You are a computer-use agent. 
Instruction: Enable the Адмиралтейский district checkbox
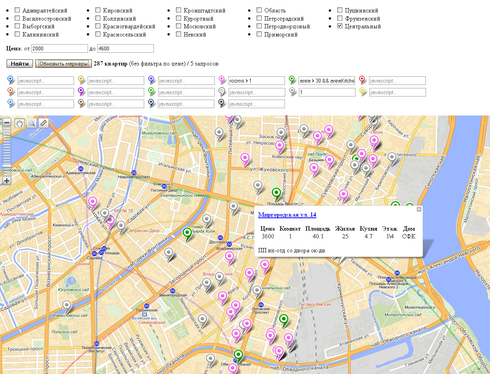(17, 10)
